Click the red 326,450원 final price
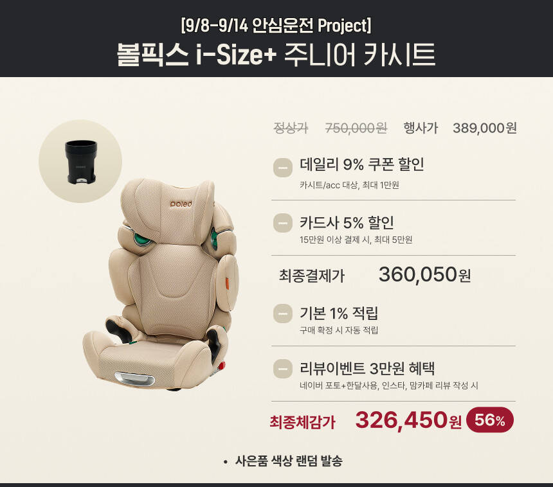553x487 pixels. tap(408, 420)
